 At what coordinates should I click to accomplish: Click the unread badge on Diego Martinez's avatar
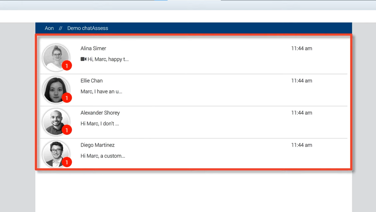coord(67,162)
